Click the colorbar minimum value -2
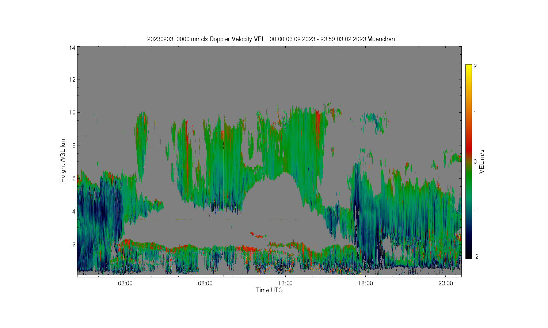The width and height of the screenshot is (548, 328). coord(476,257)
